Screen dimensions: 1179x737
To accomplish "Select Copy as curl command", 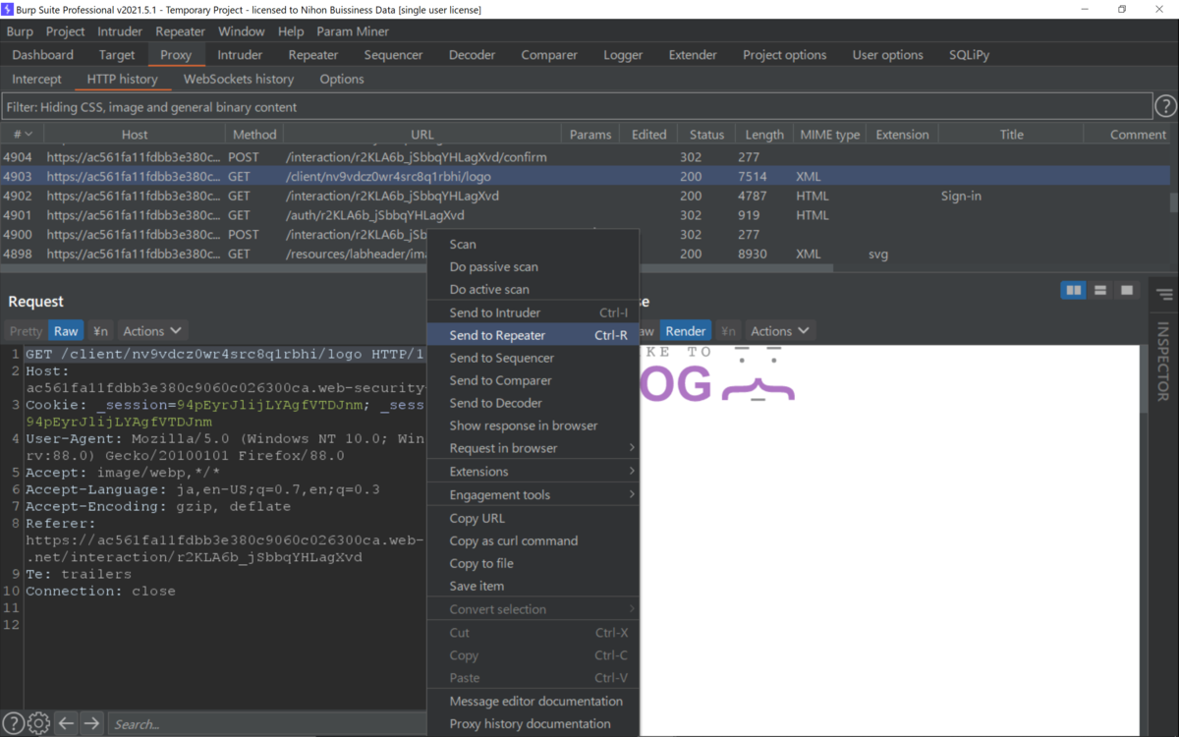I will [533, 540].
